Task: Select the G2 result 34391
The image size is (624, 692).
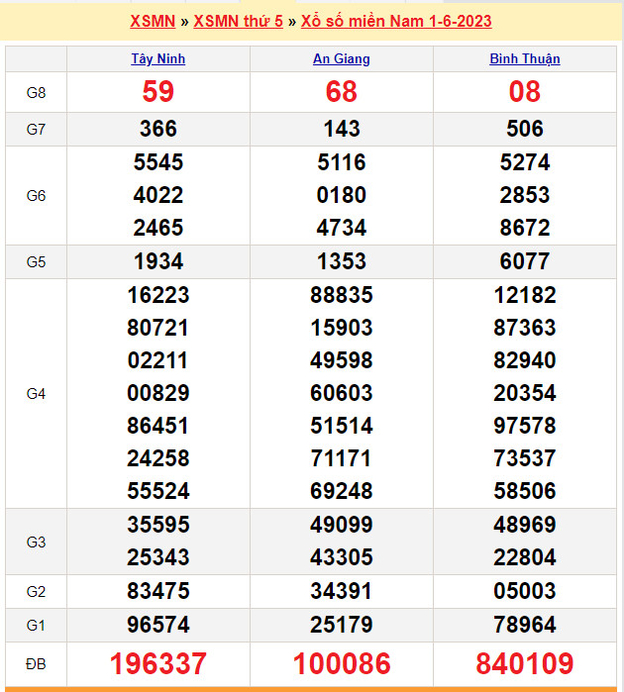Action: tap(342, 591)
